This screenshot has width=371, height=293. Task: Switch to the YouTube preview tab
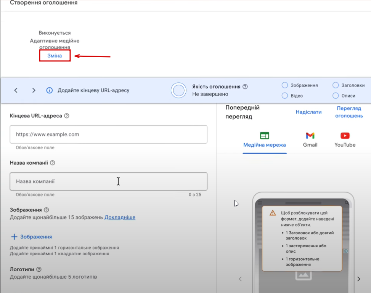(345, 140)
